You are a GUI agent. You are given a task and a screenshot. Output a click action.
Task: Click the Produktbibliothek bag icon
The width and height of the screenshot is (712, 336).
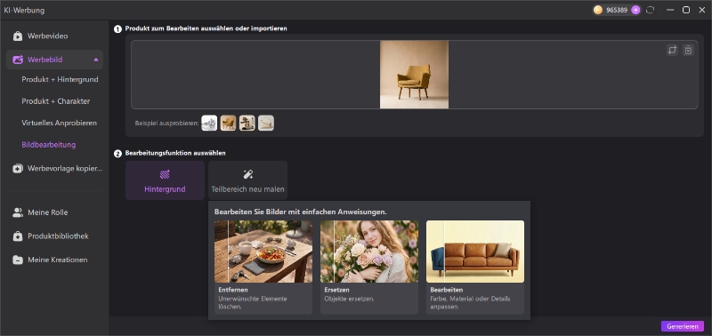point(18,236)
